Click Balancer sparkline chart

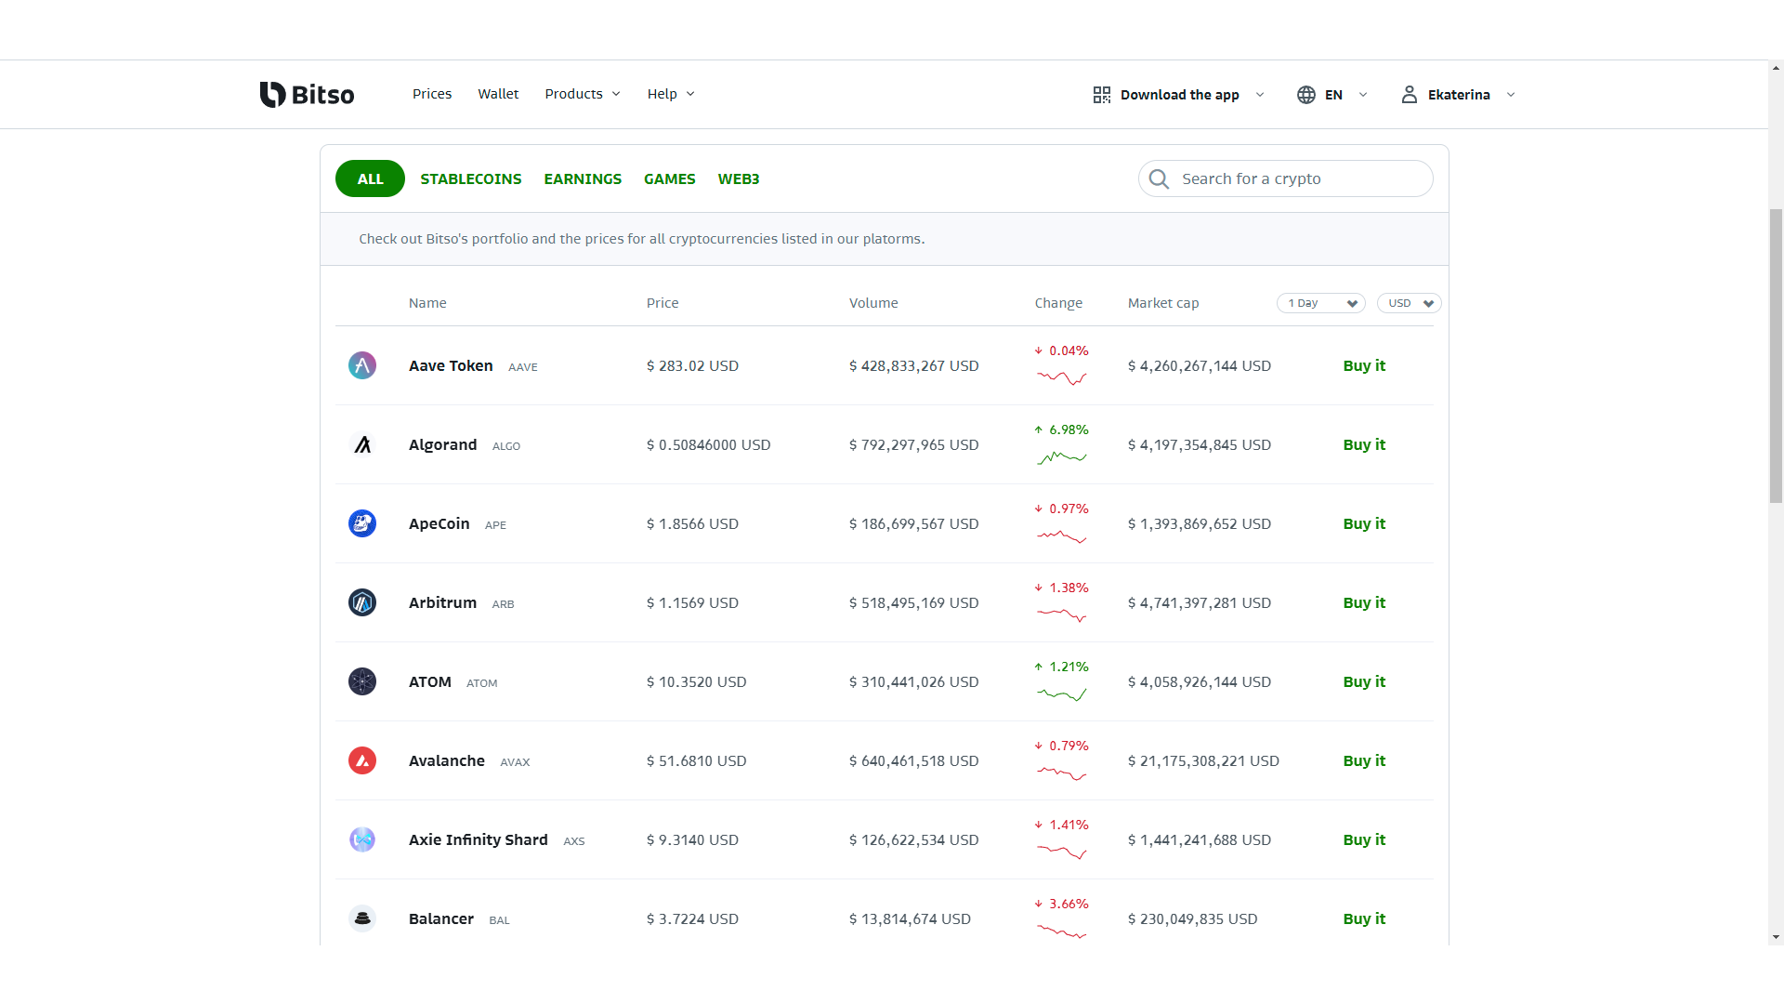[1062, 931]
